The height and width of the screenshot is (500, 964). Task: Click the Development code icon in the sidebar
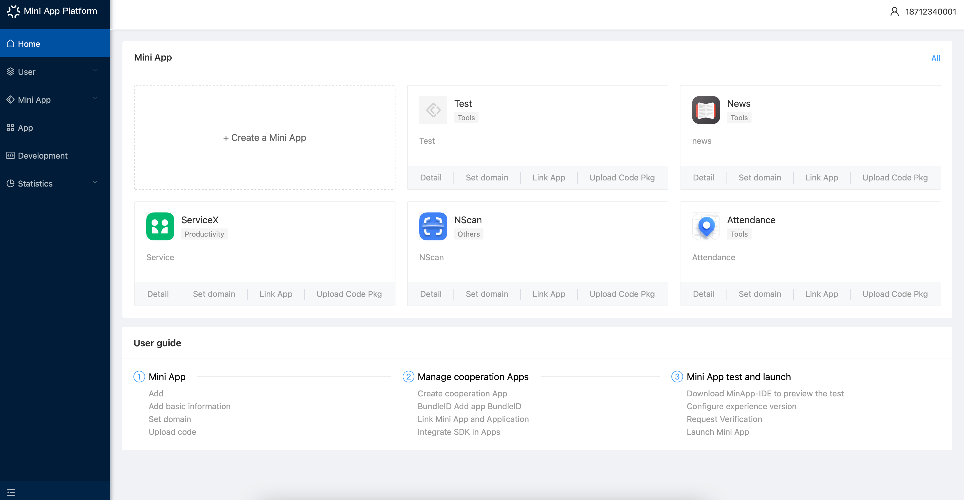pos(10,155)
